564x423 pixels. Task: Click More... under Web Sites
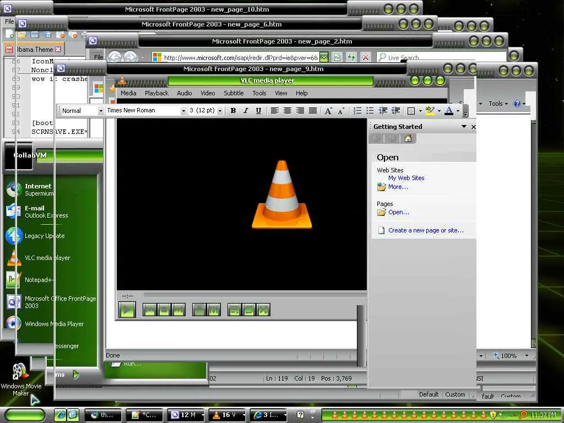398,187
